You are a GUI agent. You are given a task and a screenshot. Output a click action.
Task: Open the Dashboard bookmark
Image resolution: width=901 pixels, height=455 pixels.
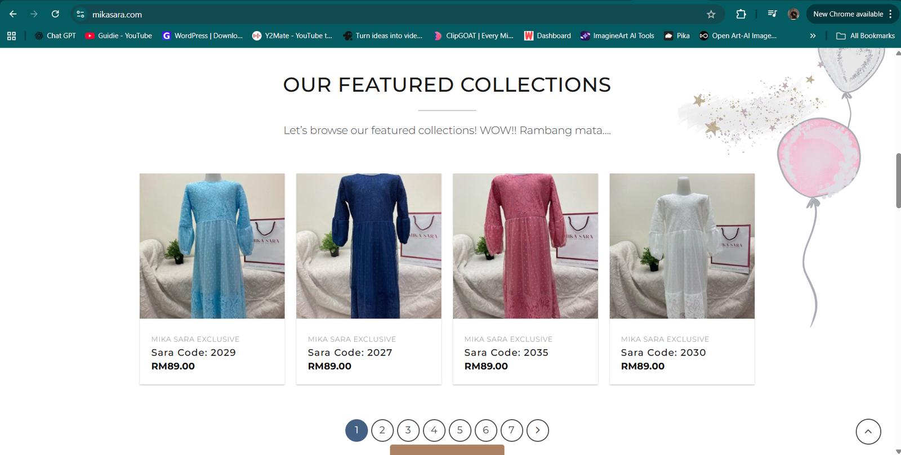point(548,35)
